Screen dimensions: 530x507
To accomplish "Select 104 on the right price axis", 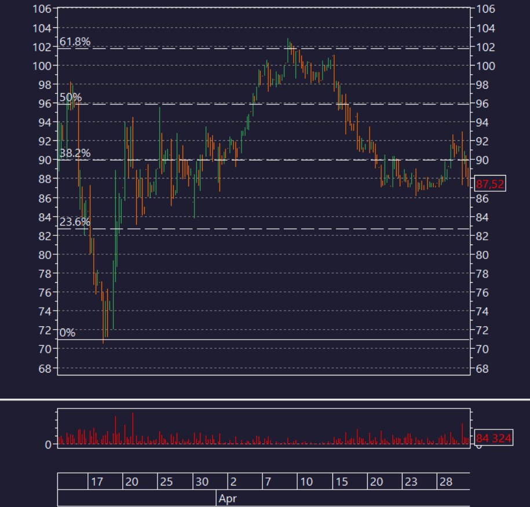I will click(x=486, y=28).
